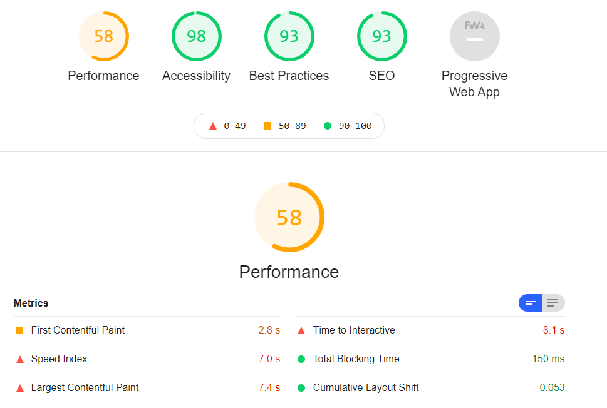This screenshot has height=408, width=607.
Task: Expand the First Contentful Paint metric
Action: coord(147,330)
